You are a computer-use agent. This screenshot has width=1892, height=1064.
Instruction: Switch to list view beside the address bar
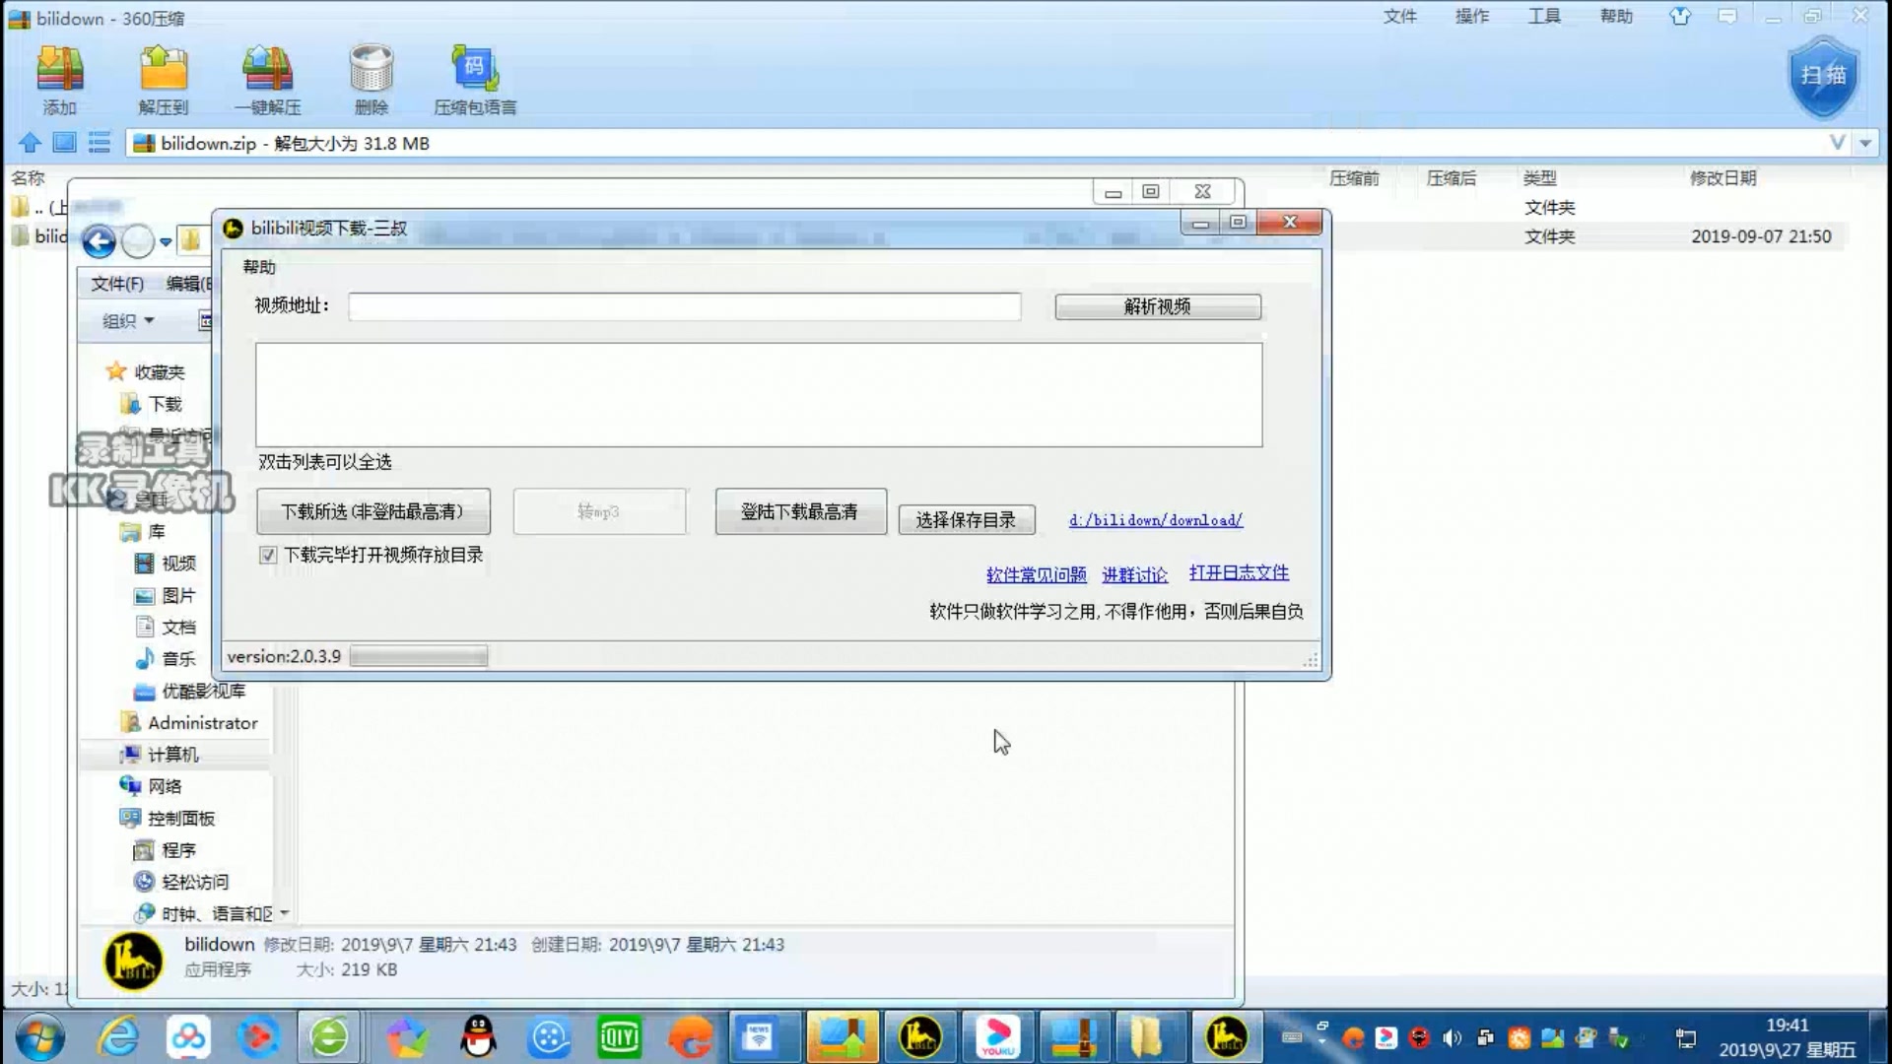point(99,143)
